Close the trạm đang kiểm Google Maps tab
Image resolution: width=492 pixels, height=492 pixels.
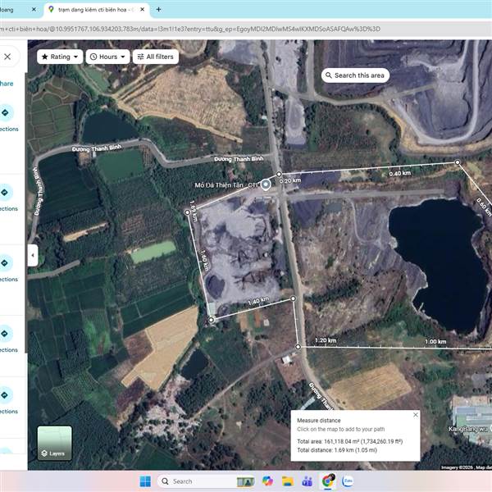pyautogui.click(x=141, y=9)
